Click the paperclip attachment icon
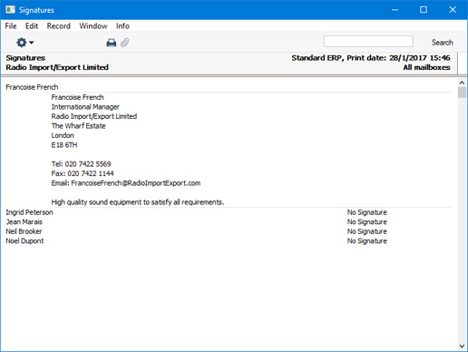The height and width of the screenshot is (352, 468). [x=124, y=43]
